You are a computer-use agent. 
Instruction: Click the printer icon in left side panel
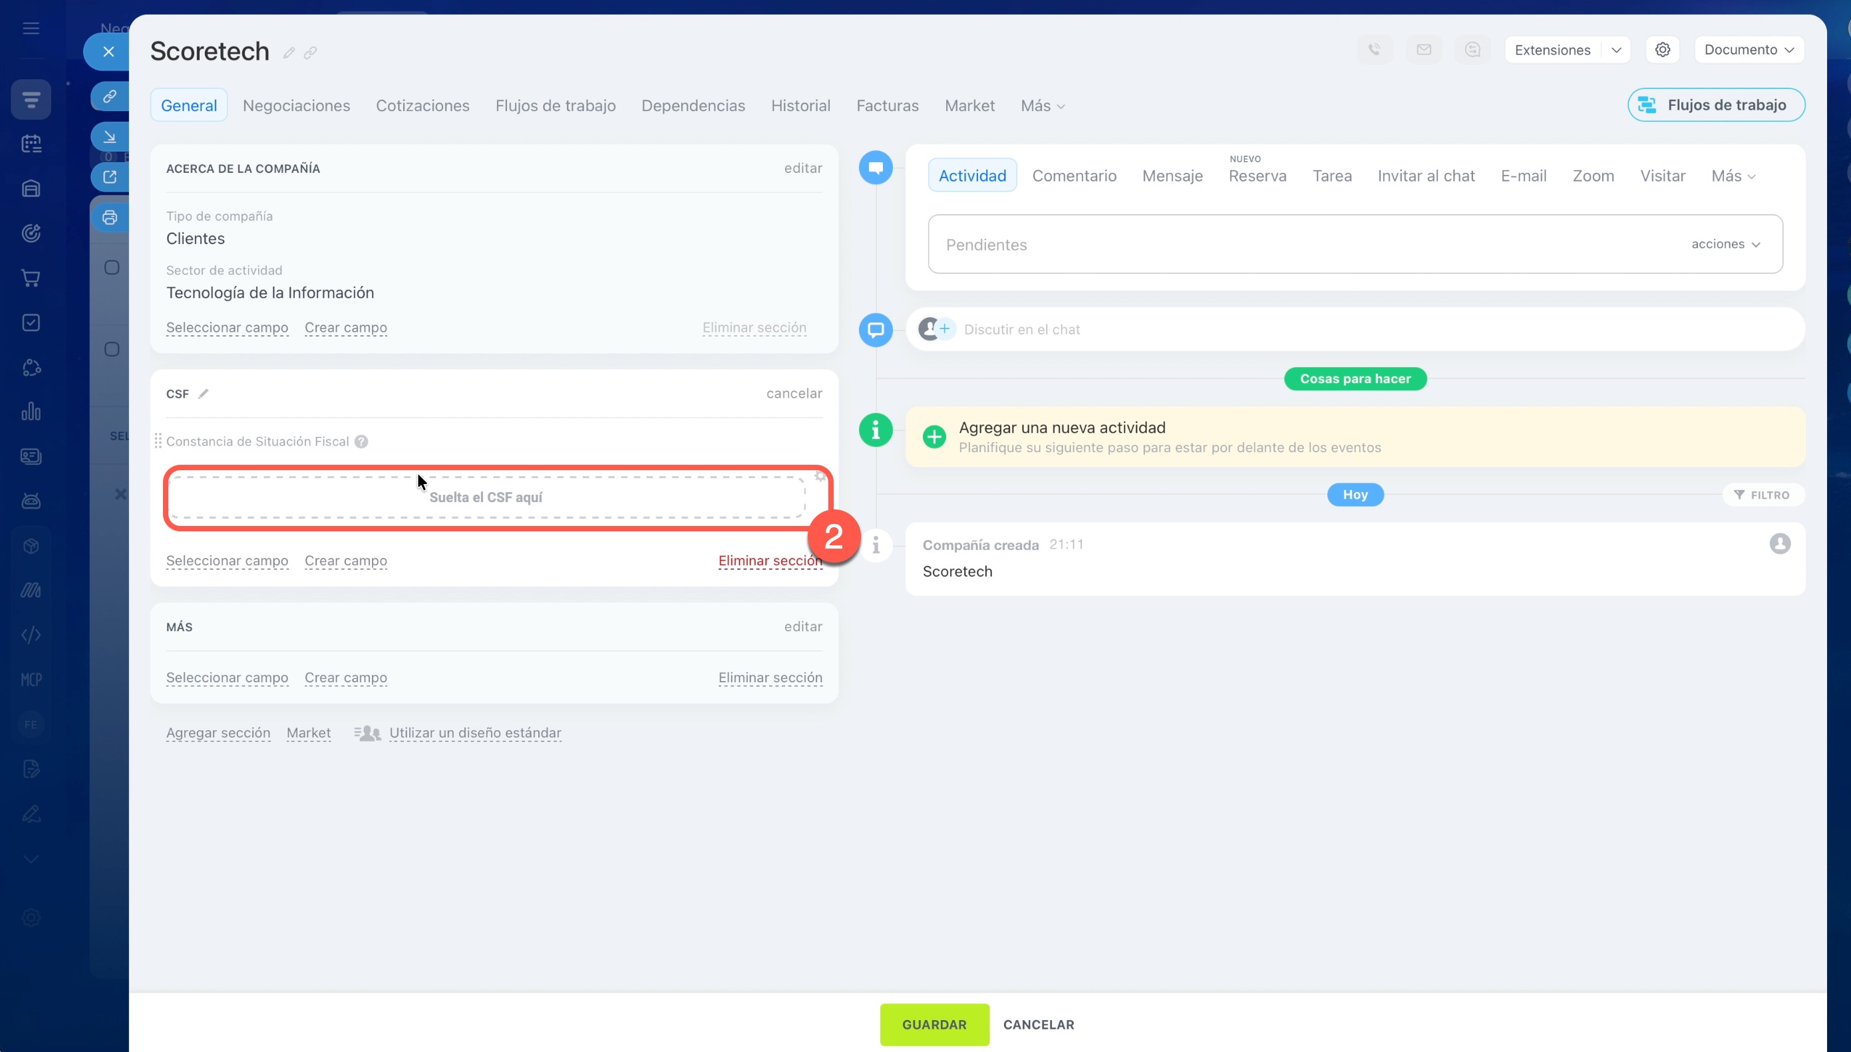point(110,217)
